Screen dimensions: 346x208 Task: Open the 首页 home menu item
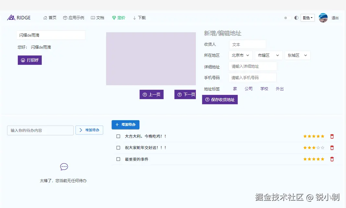point(50,18)
